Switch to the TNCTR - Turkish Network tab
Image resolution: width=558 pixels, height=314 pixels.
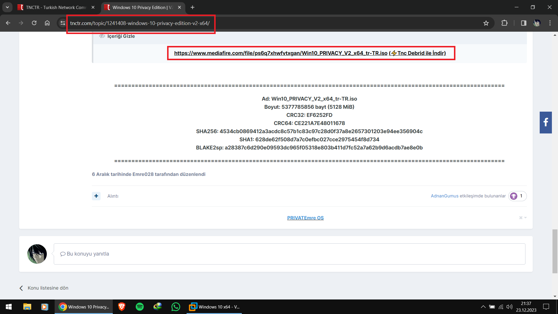[x=56, y=7]
